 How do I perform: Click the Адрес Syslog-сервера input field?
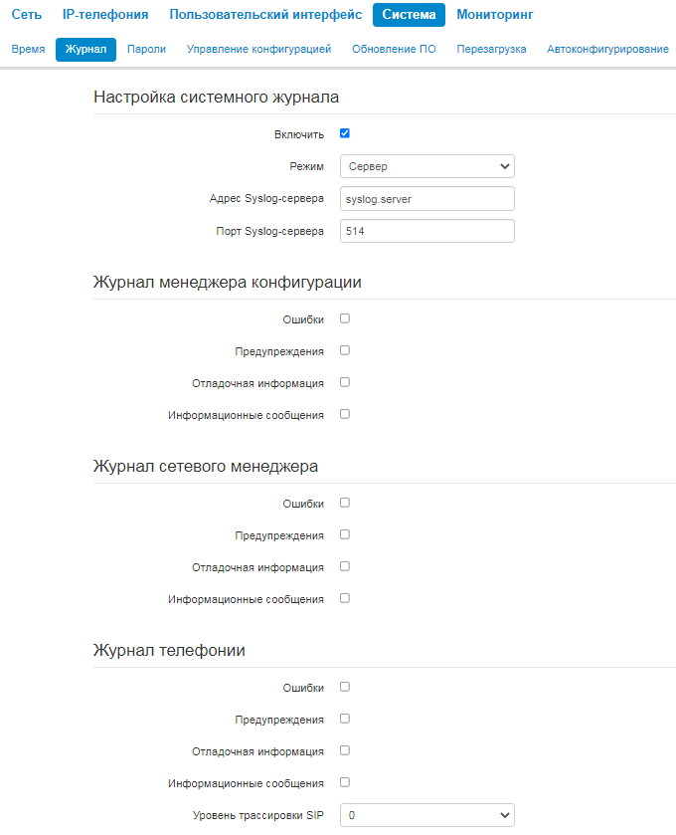coord(426,199)
